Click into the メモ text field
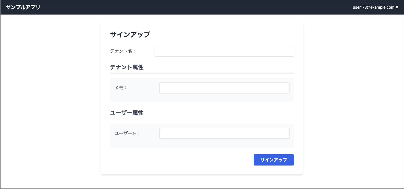Screen dimensions: 404x189 [x=224, y=88]
